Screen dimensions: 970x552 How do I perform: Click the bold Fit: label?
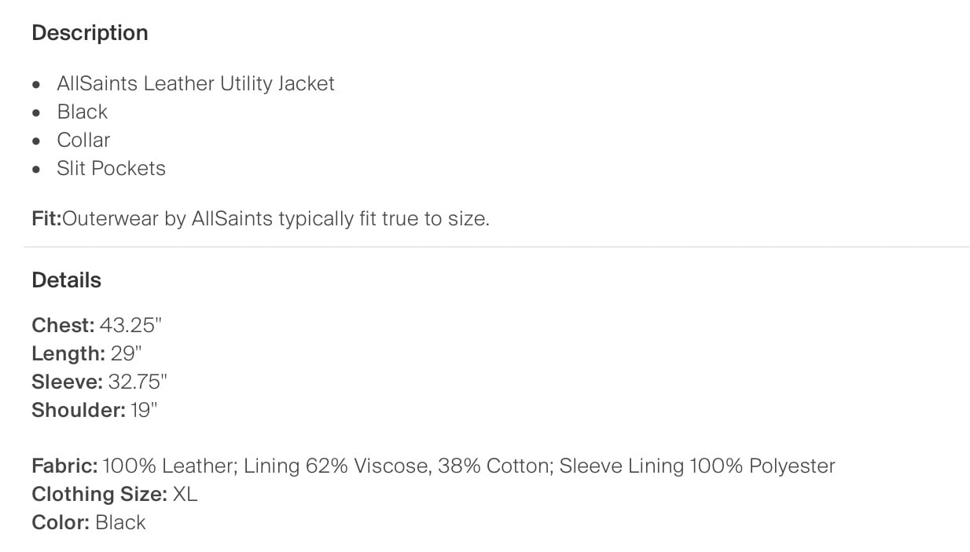click(46, 218)
